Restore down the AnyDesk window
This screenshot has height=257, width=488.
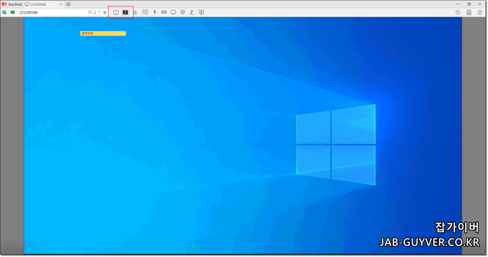[x=469, y=4]
